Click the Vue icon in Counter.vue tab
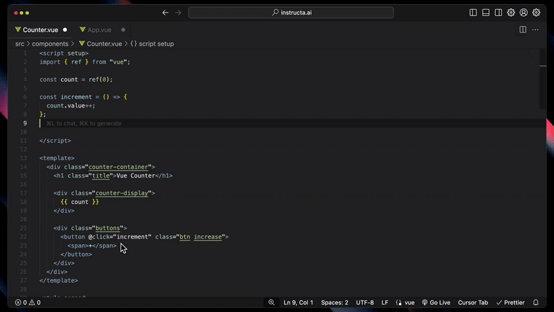This screenshot has width=554, height=312. 18,30
